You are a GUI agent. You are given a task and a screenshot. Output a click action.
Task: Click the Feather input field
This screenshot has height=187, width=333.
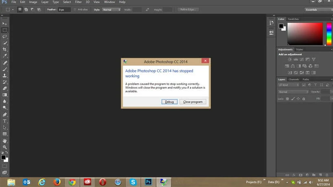point(64,9)
